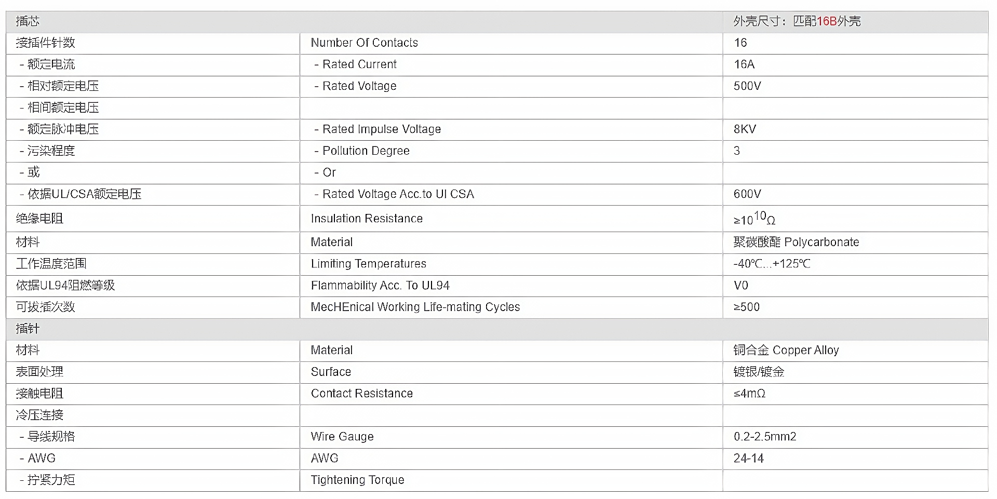The height and width of the screenshot is (499, 997).
Task: Click 'Rated Voltage Acc.to UI CSA' text
Action: [398, 194]
